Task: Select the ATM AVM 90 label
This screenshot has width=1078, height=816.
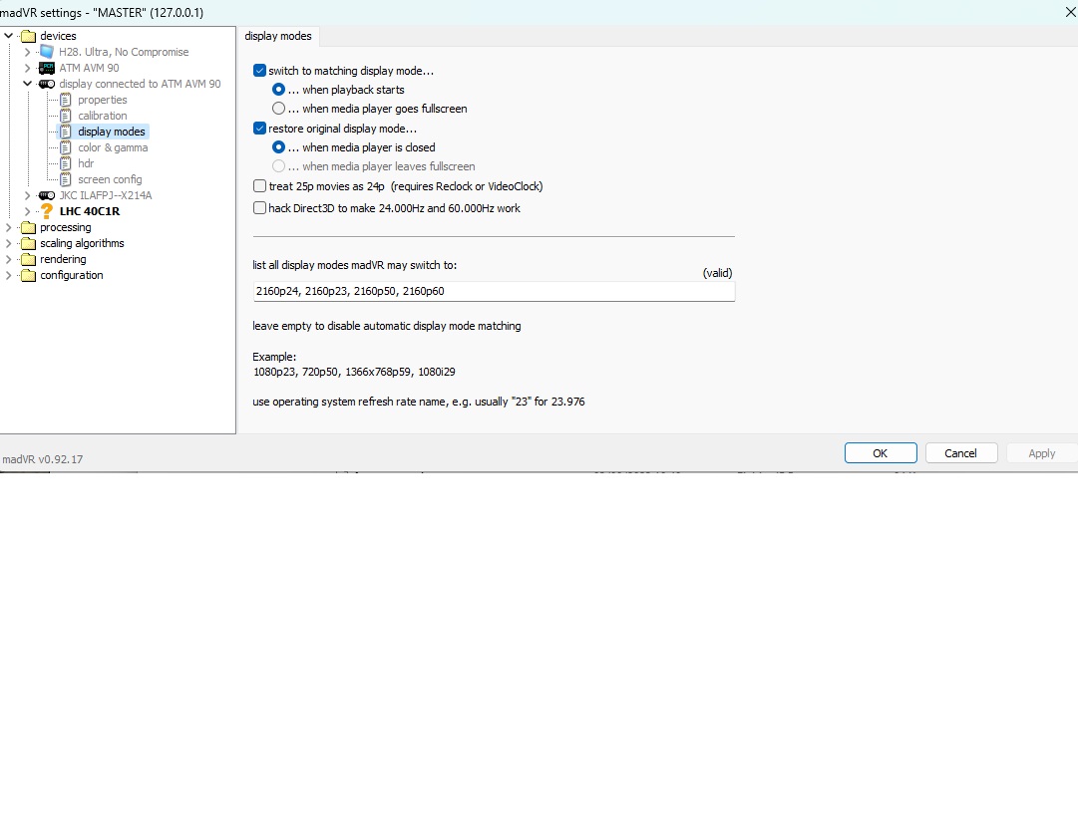Action: 89,68
